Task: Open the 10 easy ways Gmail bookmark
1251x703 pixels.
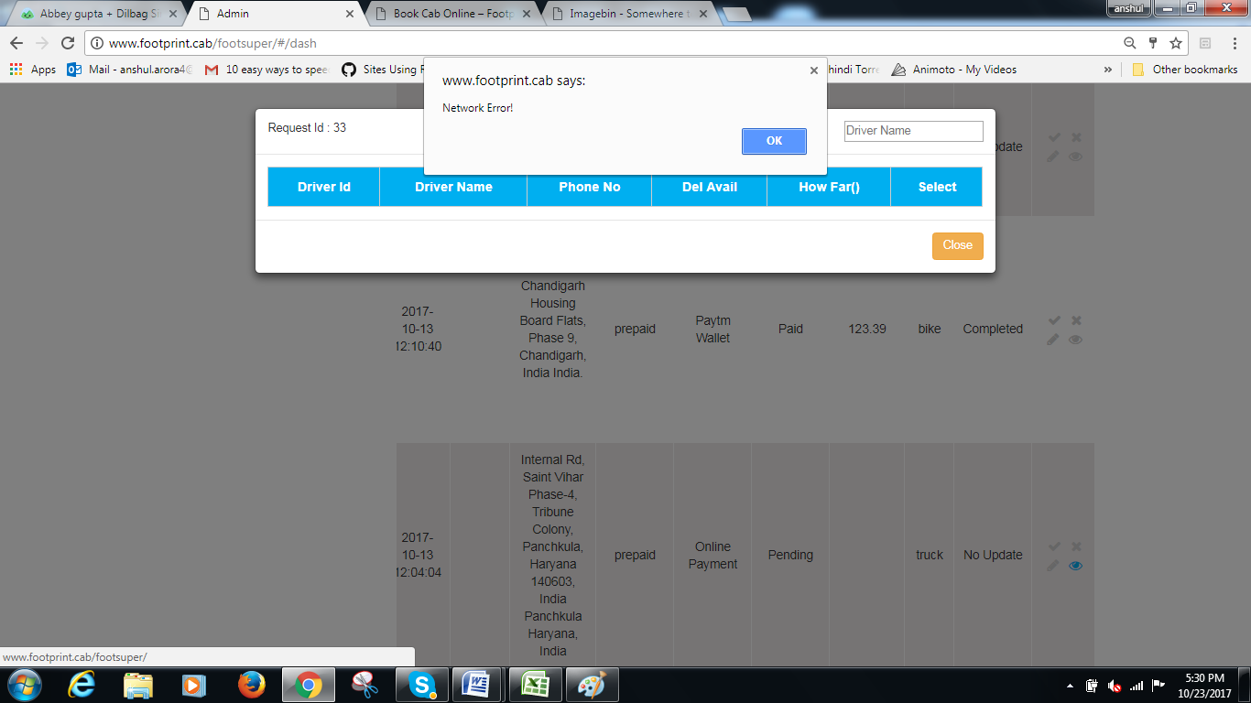Action: tap(267, 70)
